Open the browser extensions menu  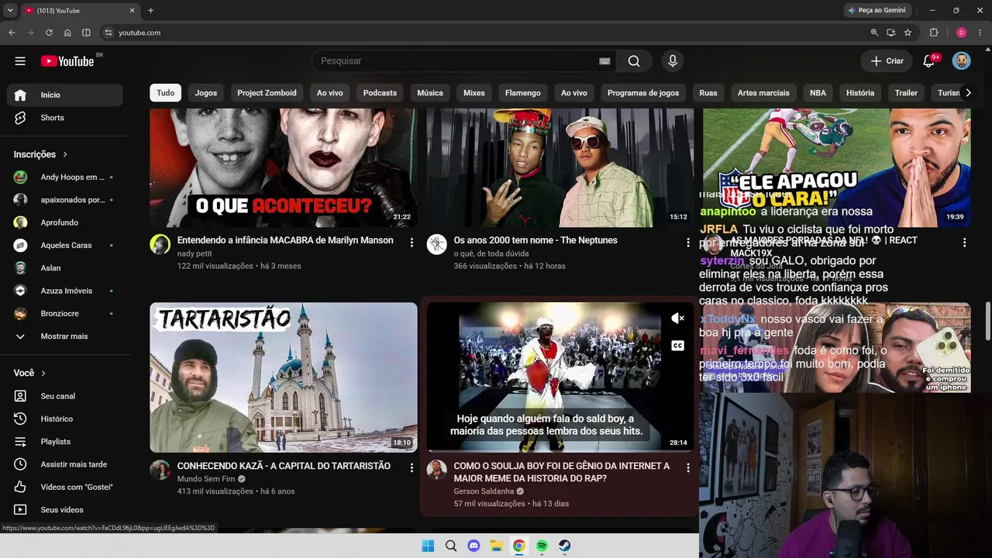click(x=934, y=33)
